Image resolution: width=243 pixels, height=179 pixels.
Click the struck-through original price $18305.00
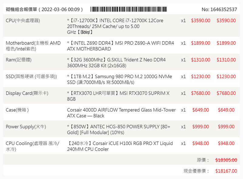[x=226, y=160]
